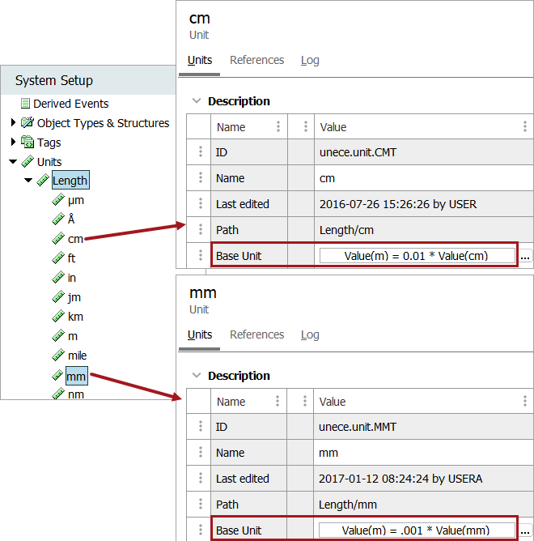Click row handle for cm Path row
Viewport: 534px width, 541px height.
click(201, 229)
